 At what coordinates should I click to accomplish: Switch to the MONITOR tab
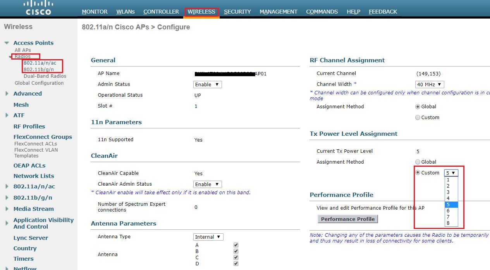94,12
